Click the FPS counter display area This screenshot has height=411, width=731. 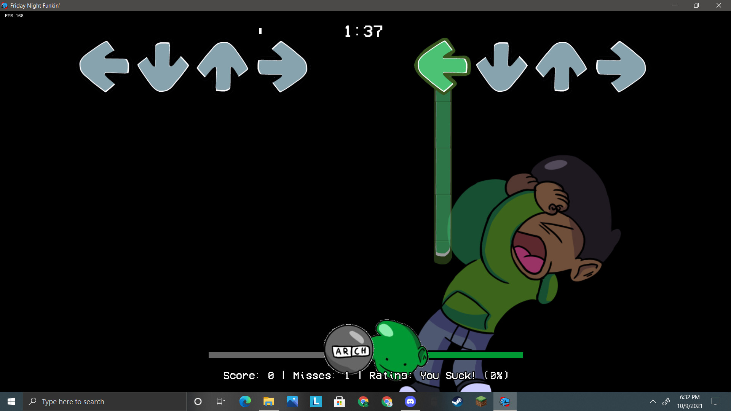(14, 16)
